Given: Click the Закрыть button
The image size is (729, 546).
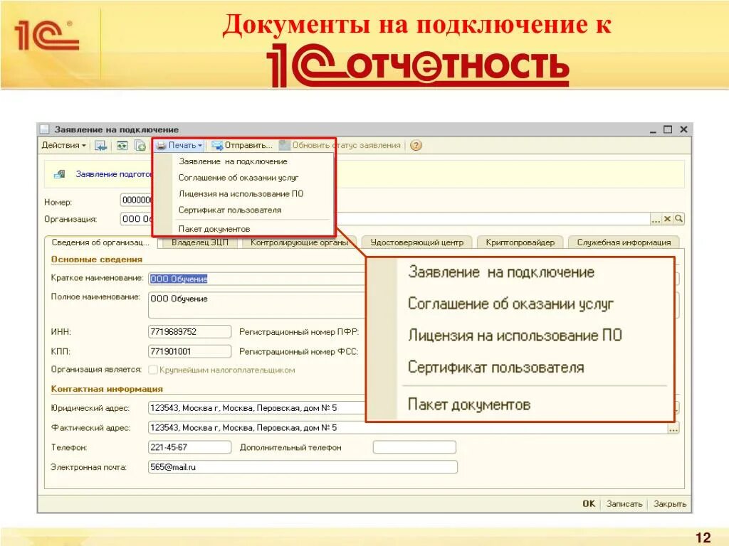Looking at the screenshot, I should tap(669, 504).
